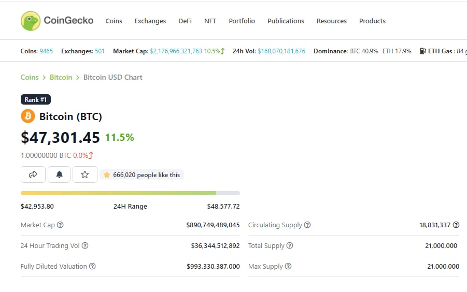Open the DeFi menu

pyautogui.click(x=185, y=21)
